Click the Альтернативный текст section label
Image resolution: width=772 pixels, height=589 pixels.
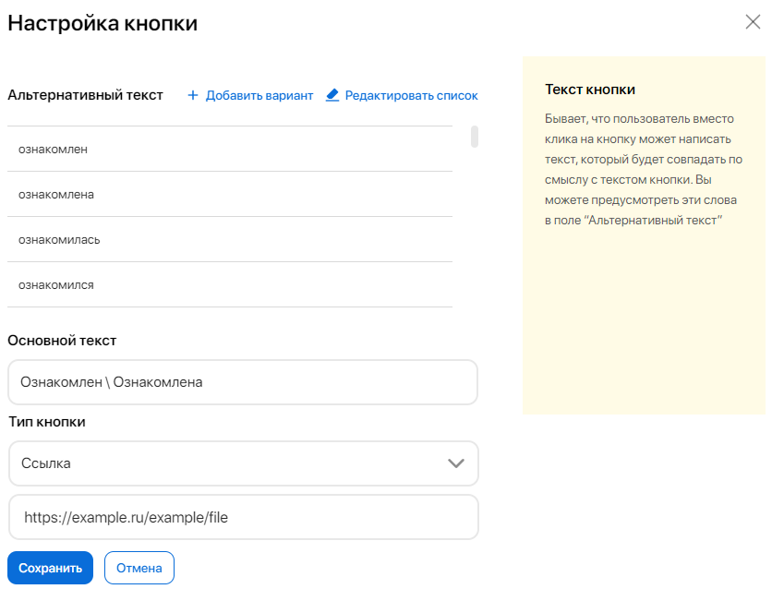coord(85,95)
